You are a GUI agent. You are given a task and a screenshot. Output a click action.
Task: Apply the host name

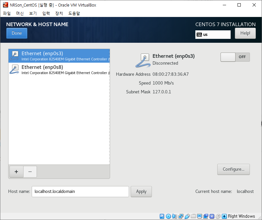coord(141,192)
